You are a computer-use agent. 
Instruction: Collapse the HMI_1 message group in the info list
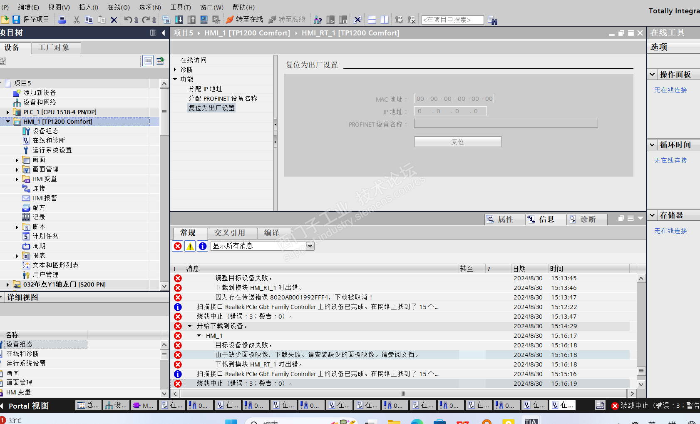click(199, 336)
